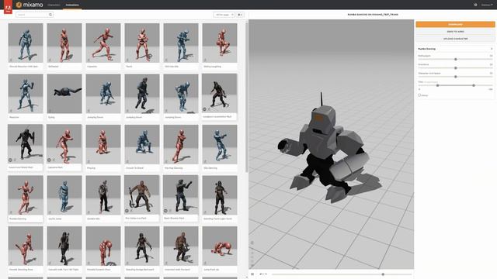
Task: Click the Trim slider left handle
Action: pos(437,85)
